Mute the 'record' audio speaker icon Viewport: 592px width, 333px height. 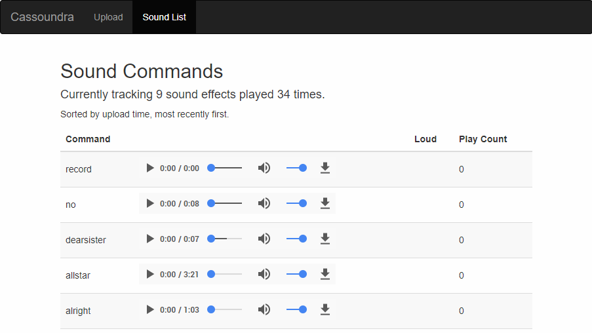[x=264, y=168]
